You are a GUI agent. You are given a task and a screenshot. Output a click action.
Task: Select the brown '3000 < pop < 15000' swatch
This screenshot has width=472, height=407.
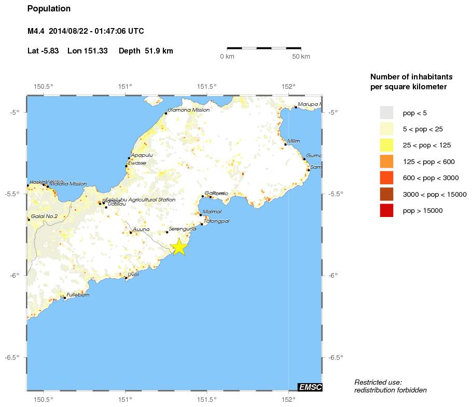point(386,194)
